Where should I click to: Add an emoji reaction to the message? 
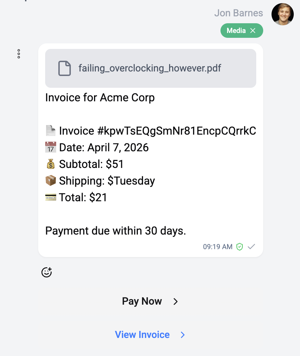[x=47, y=272]
